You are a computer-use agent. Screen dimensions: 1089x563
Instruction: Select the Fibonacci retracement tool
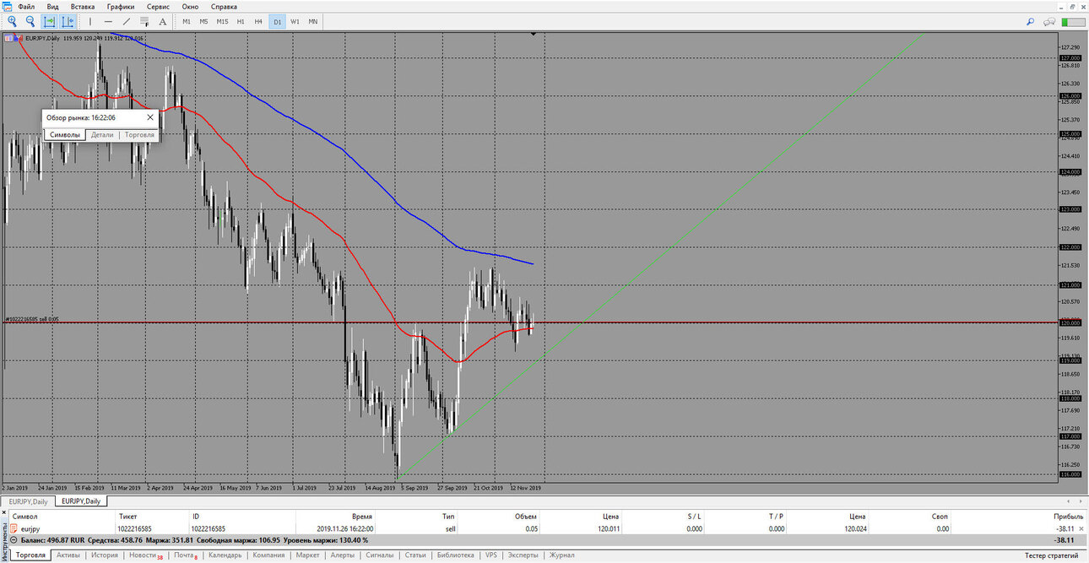(x=145, y=21)
